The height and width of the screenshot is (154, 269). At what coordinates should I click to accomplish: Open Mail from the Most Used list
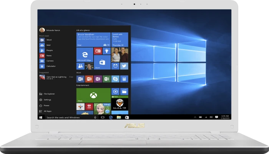[x=45, y=45]
